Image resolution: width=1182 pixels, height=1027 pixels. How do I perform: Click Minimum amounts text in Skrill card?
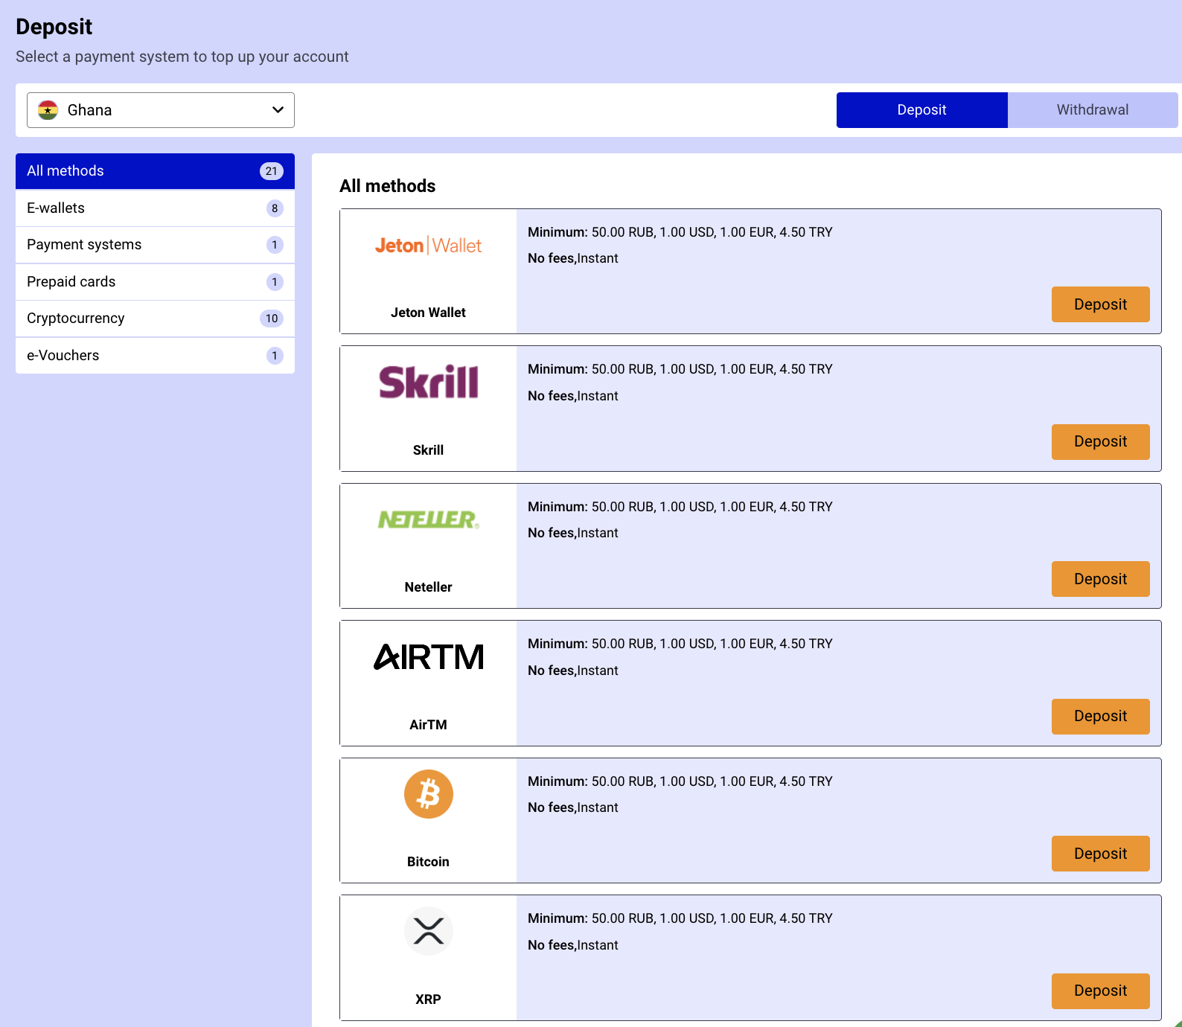(x=680, y=369)
